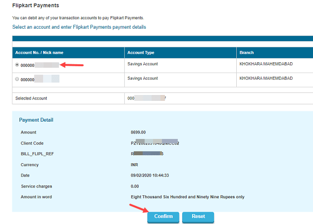
Task: Click the Account Type column header
Action: tap(180, 52)
